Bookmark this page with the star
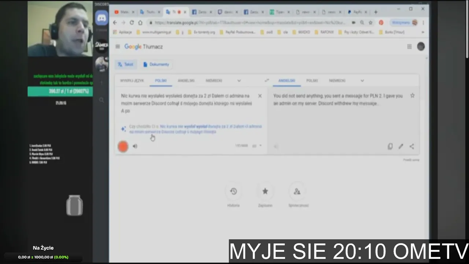 pyautogui.click(x=370, y=22)
